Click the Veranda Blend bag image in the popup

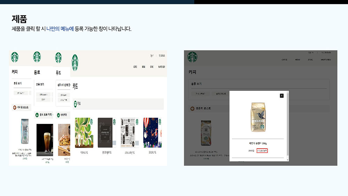click(x=258, y=117)
